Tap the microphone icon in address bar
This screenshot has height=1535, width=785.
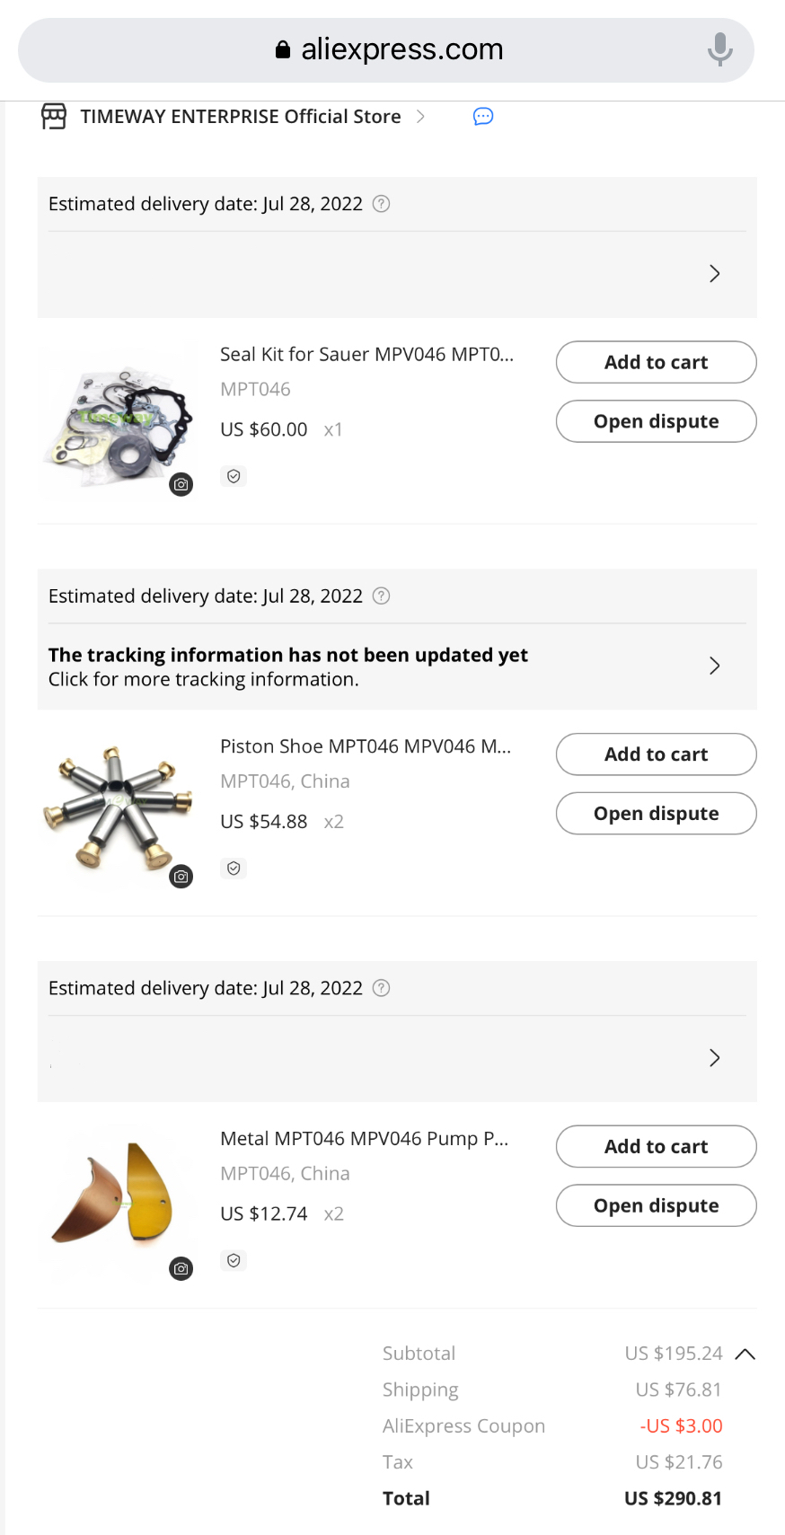[x=719, y=49]
